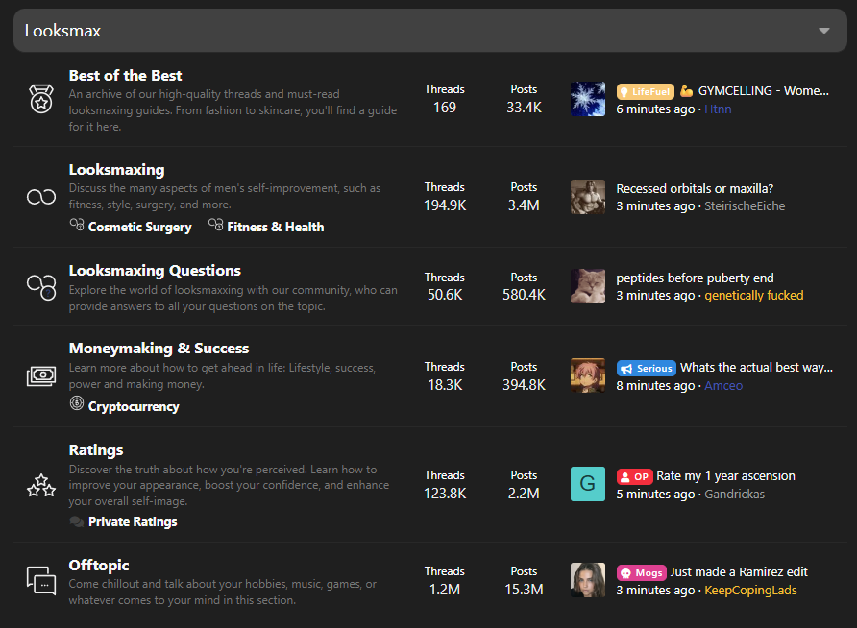Image resolution: width=857 pixels, height=628 pixels.
Task: Click the blue Serious thread tag
Action: tap(646, 368)
